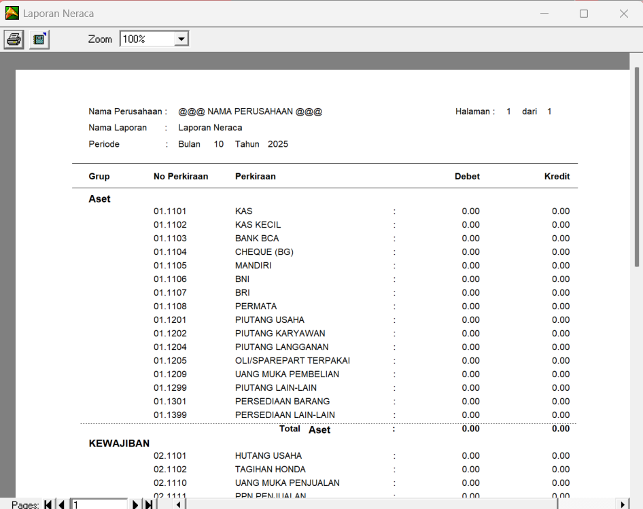Click the Print report icon
The width and height of the screenshot is (643, 509).
pyautogui.click(x=14, y=39)
